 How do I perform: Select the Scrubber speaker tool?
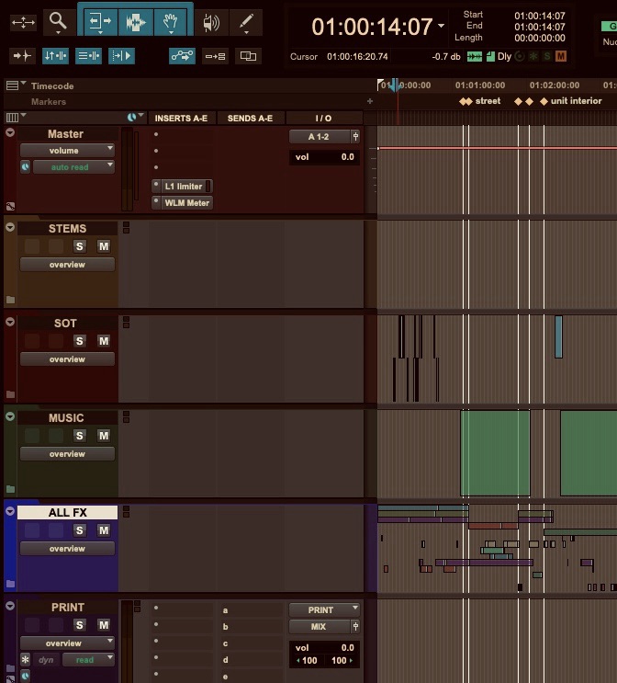click(211, 22)
